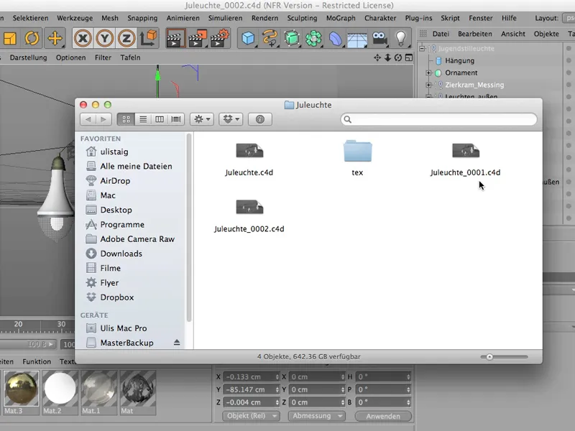Select the Scale tool in Cinema 4D toolbar
This screenshot has width=575, height=431.
[x=9, y=38]
